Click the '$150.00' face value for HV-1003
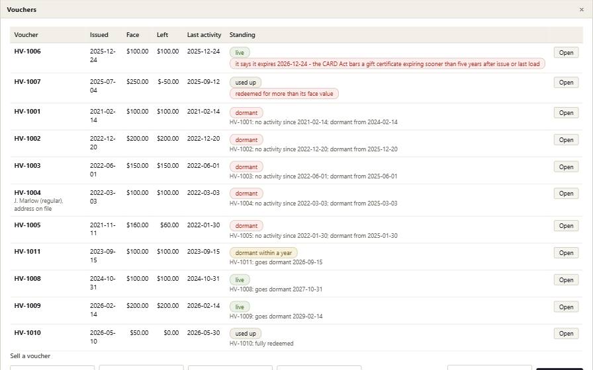The height and width of the screenshot is (370, 593). (x=137, y=165)
